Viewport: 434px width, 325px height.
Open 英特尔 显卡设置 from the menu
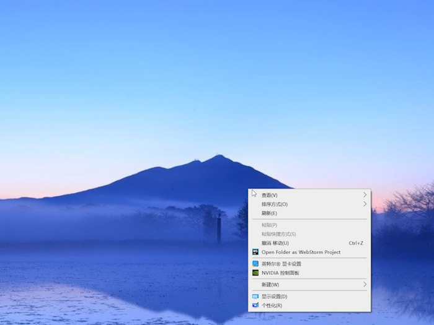pyautogui.click(x=281, y=264)
